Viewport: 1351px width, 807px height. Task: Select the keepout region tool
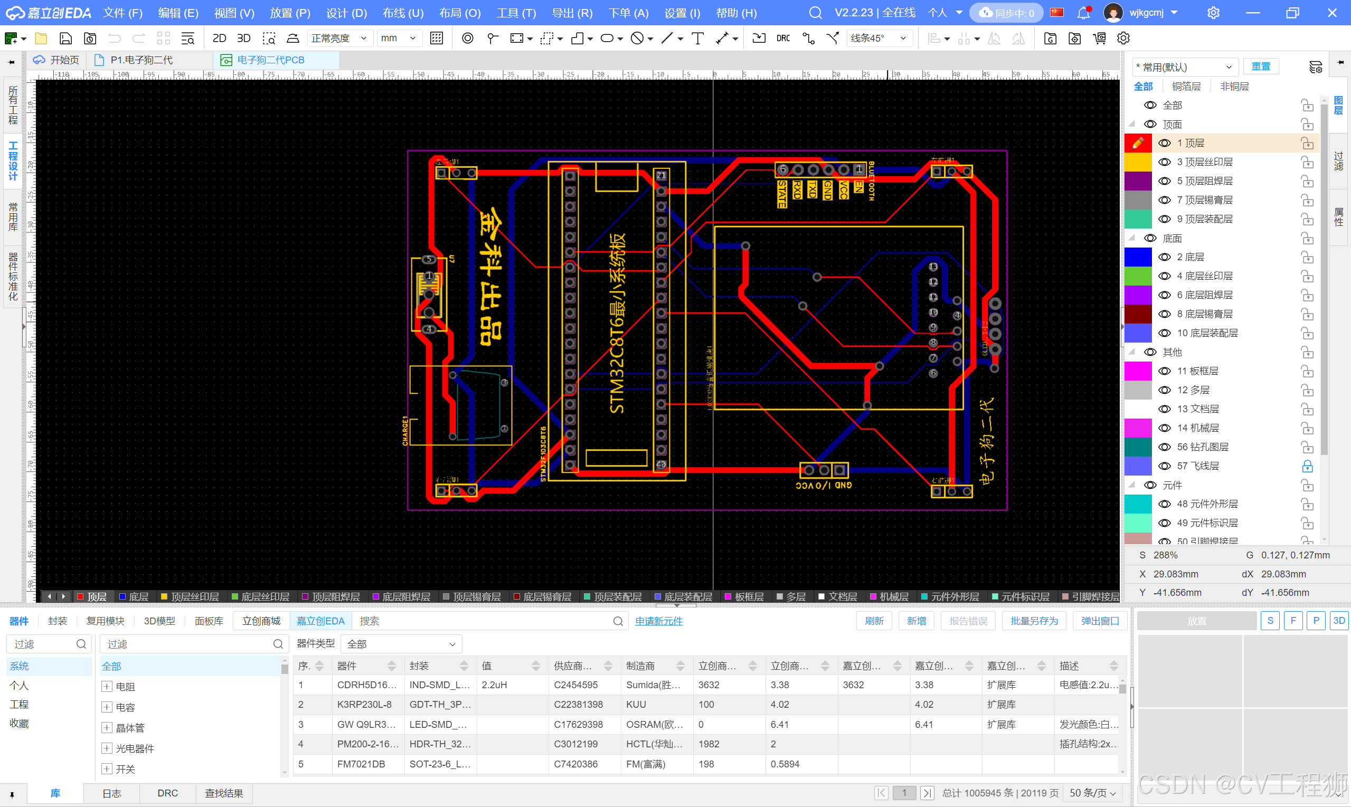pyautogui.click(x=637, y=38)
